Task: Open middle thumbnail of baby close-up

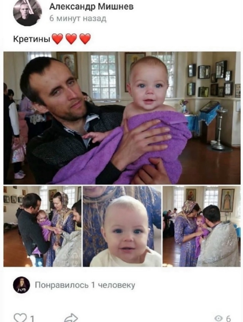Action: (x=122, y=226)
